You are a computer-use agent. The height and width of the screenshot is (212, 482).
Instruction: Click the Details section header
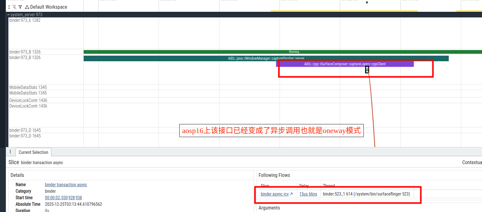click(17, 175)
